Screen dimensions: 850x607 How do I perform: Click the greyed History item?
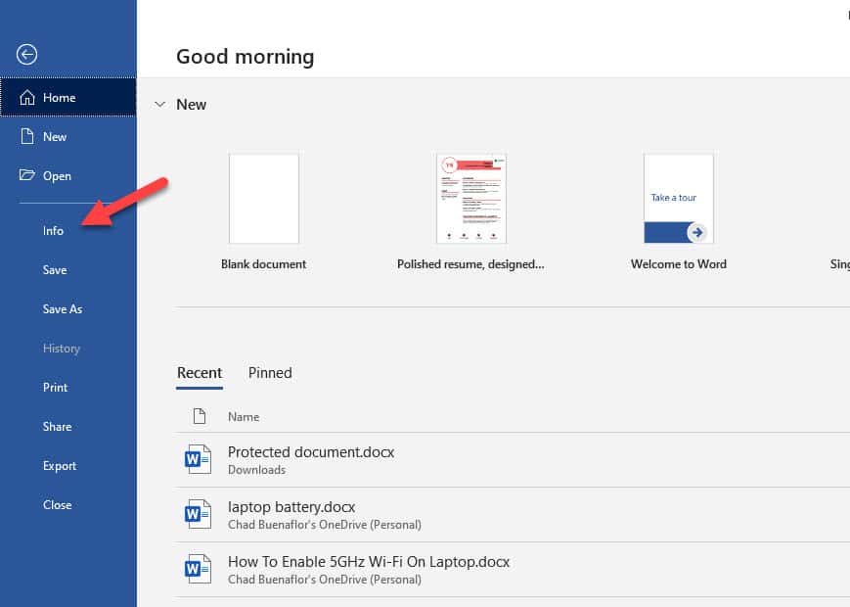pyautogui.click(x=62, y=349)
